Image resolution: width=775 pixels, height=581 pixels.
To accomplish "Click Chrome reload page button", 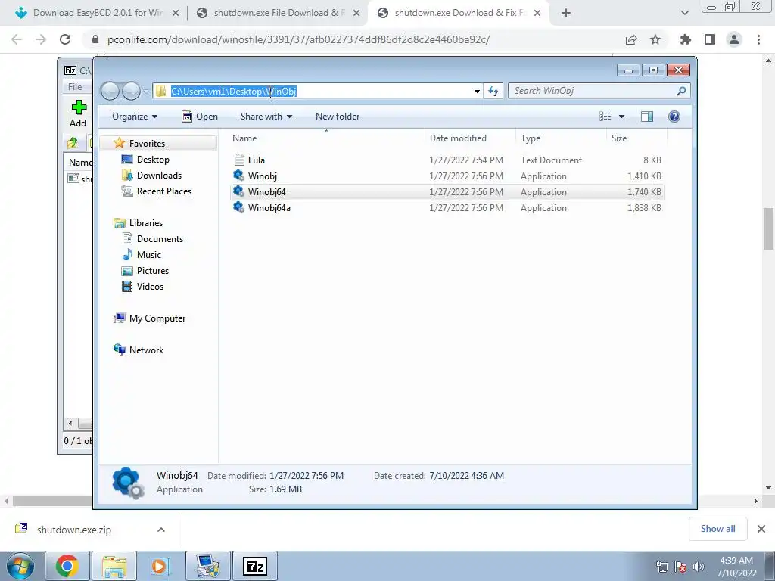I will 65,39.
